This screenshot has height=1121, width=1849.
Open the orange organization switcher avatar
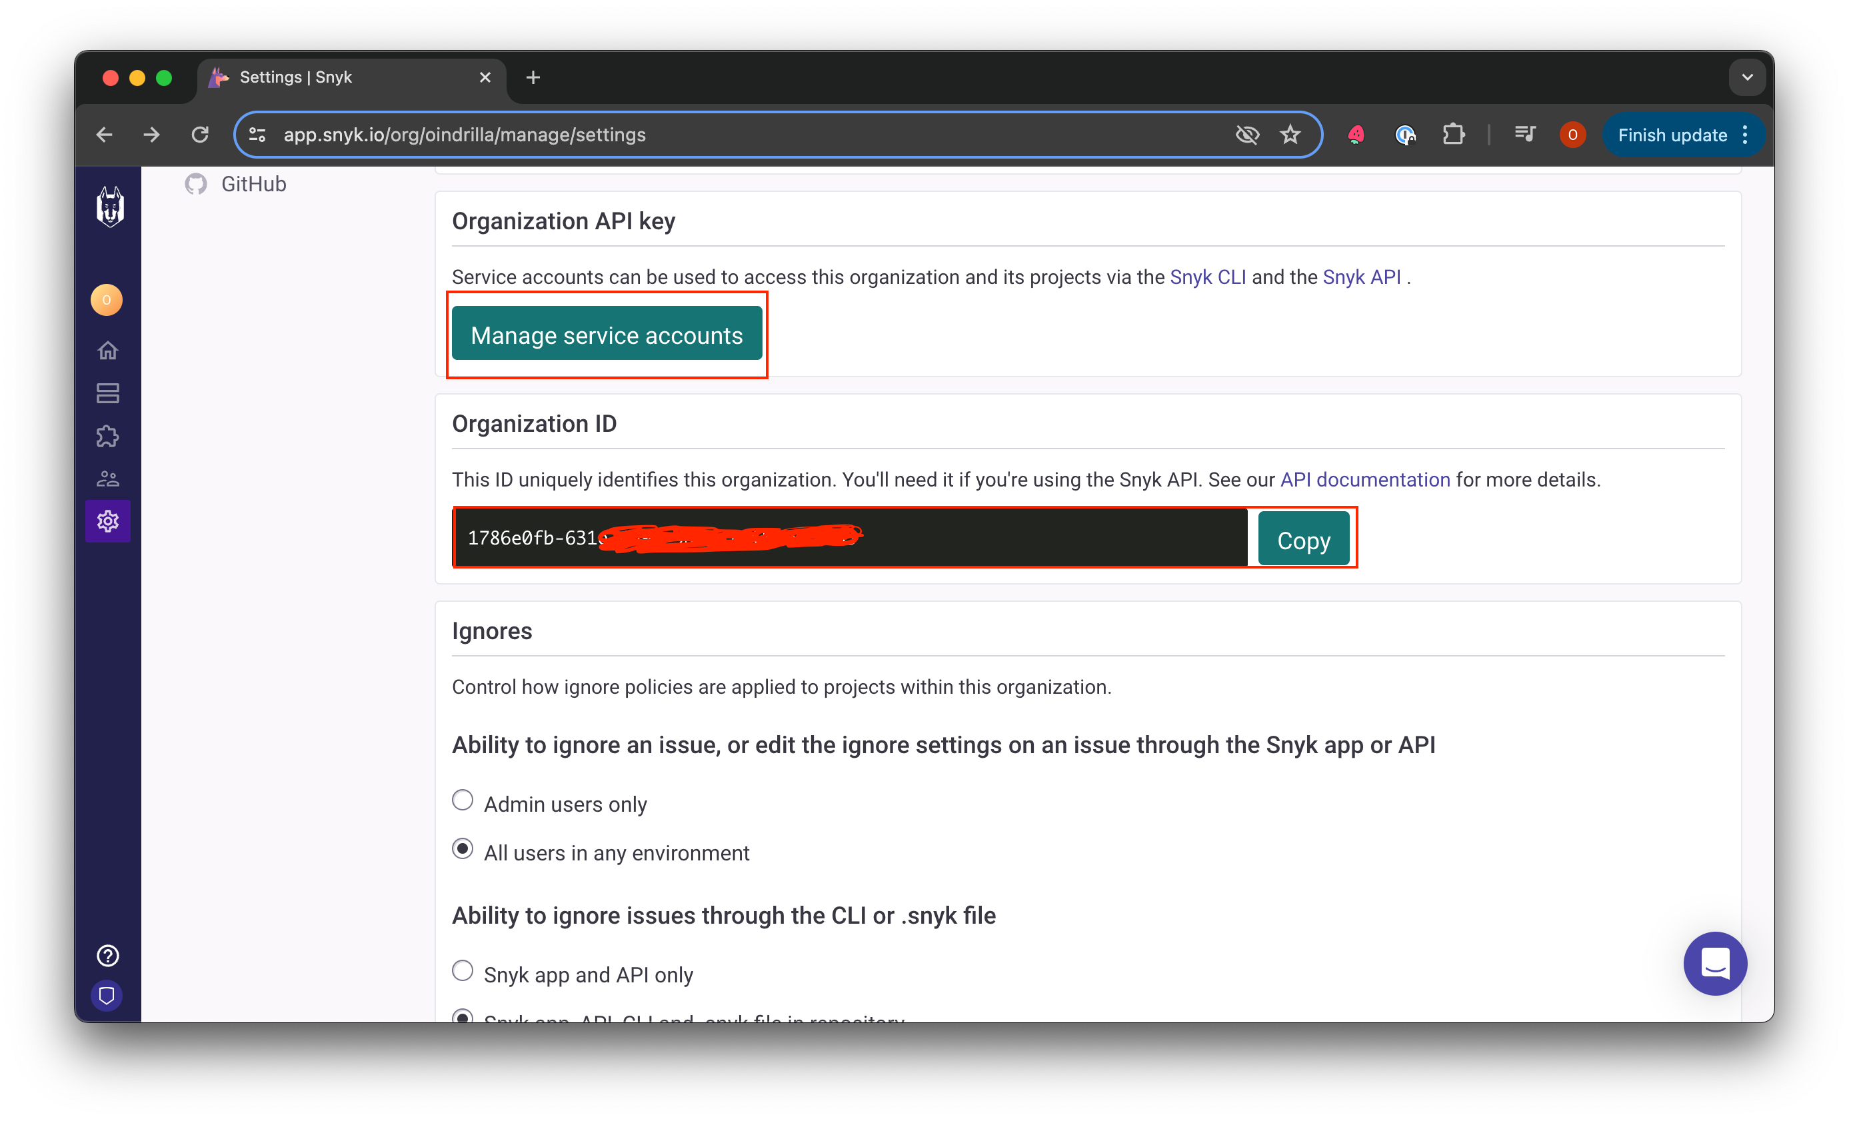(107, 300)
